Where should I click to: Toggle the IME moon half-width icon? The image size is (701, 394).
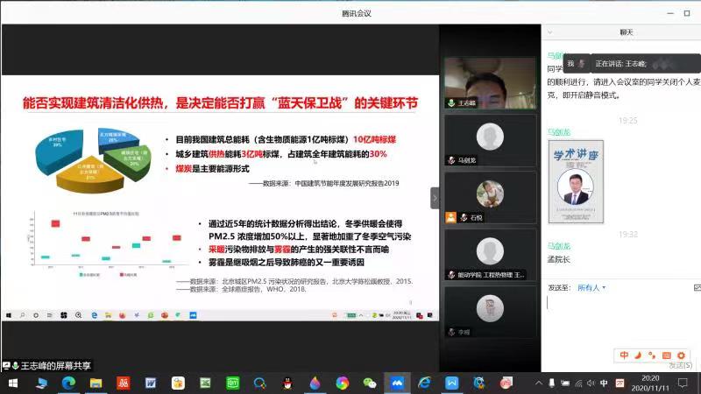click(x=638, y=355)
